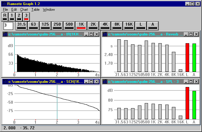
Task: Click the SCH window title icon
Action: coord(5,82)
